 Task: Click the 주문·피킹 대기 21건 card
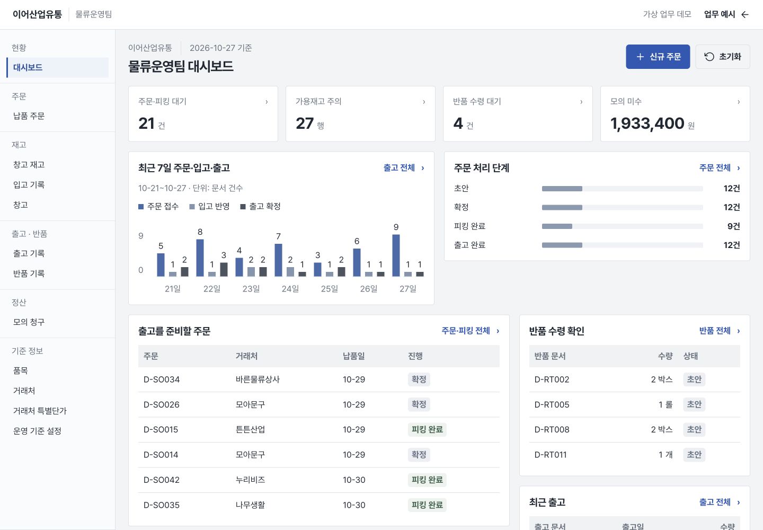203,114
